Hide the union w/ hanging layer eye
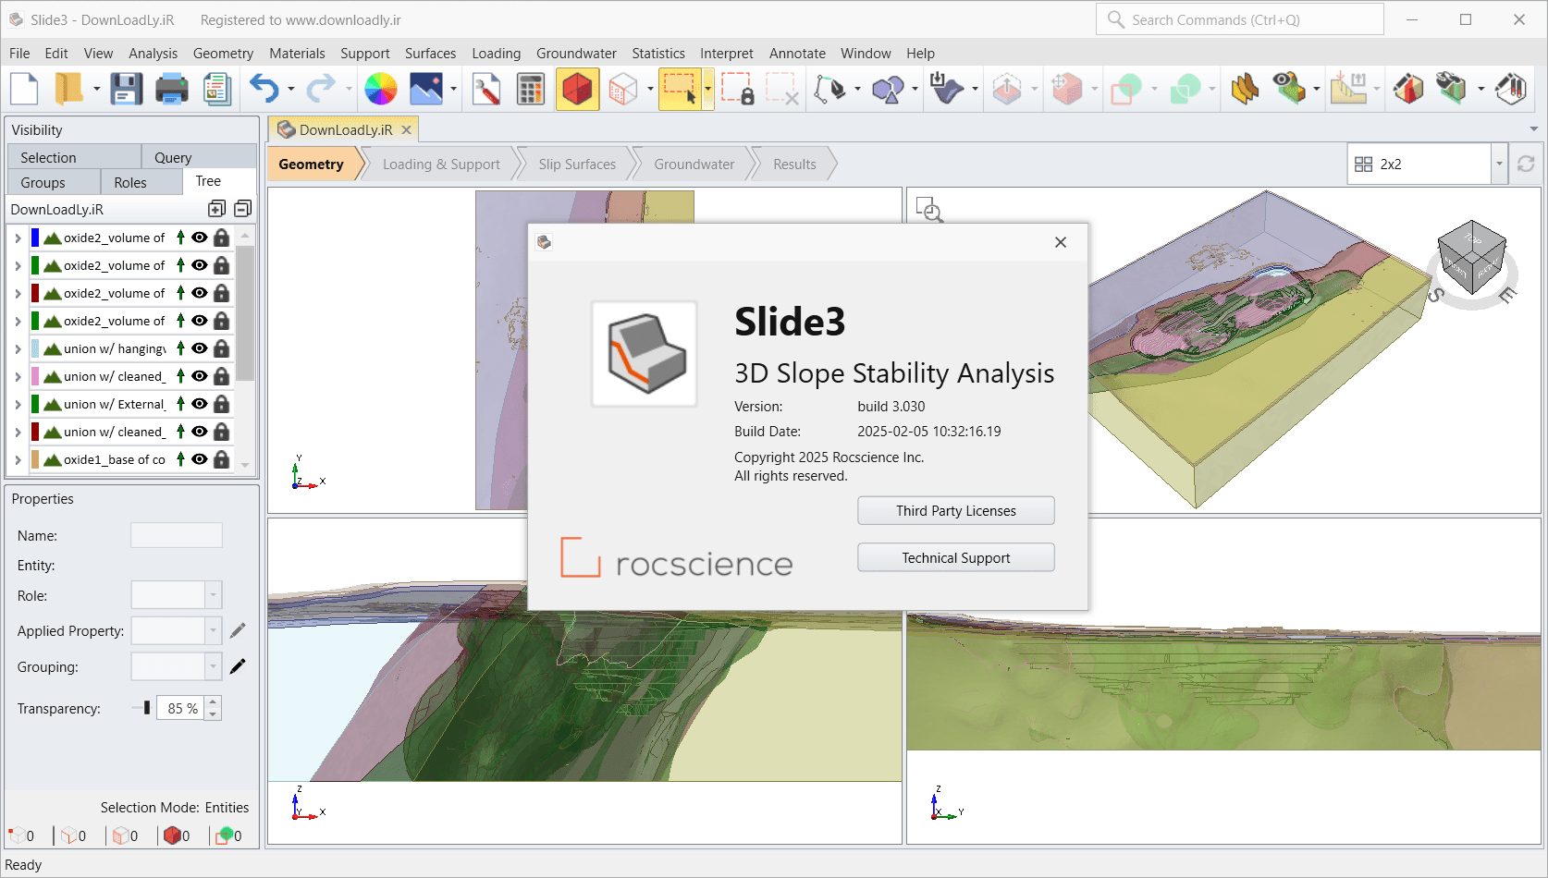 tap(199, 348)
